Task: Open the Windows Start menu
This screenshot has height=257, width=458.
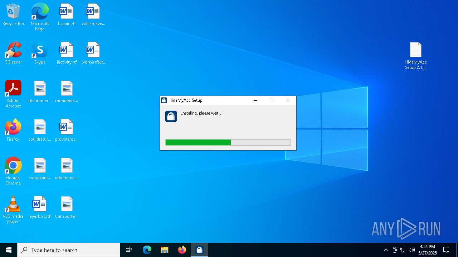Action: (x=9, y=250)
